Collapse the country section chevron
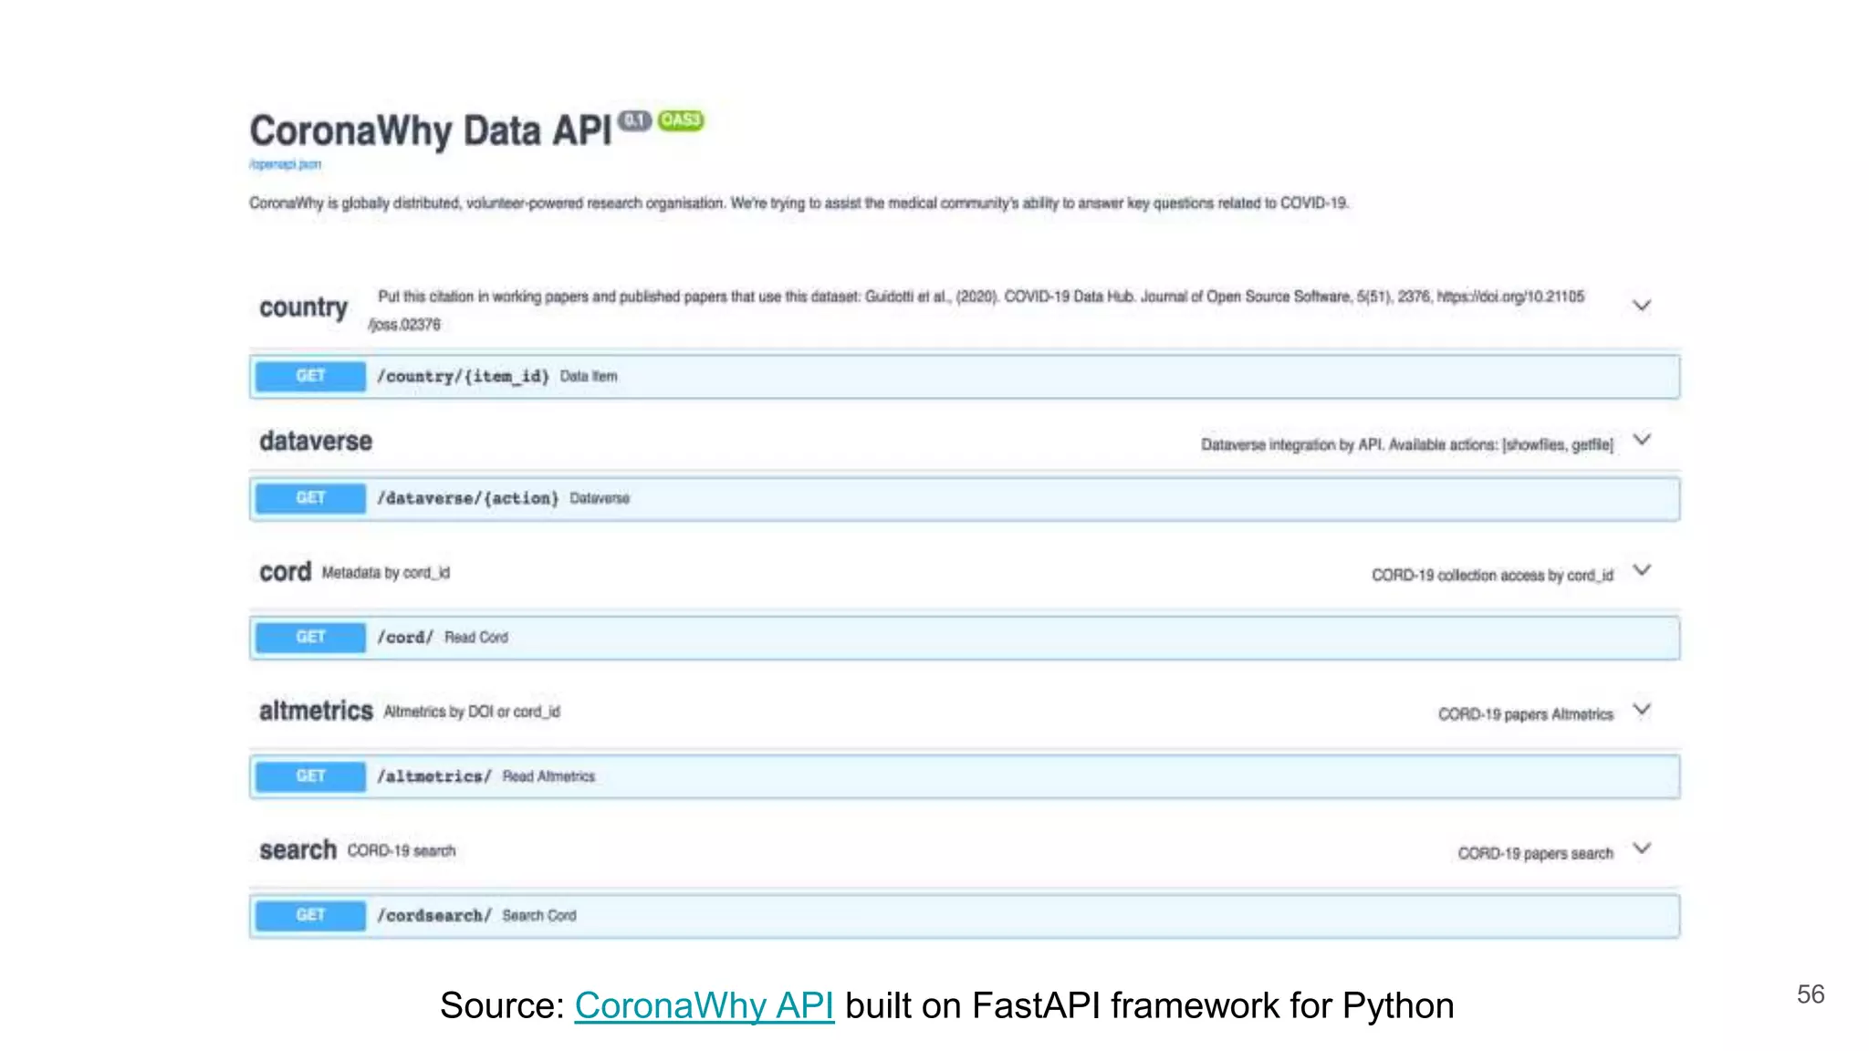1869x1051 pixels. (x=1641, y=306)
